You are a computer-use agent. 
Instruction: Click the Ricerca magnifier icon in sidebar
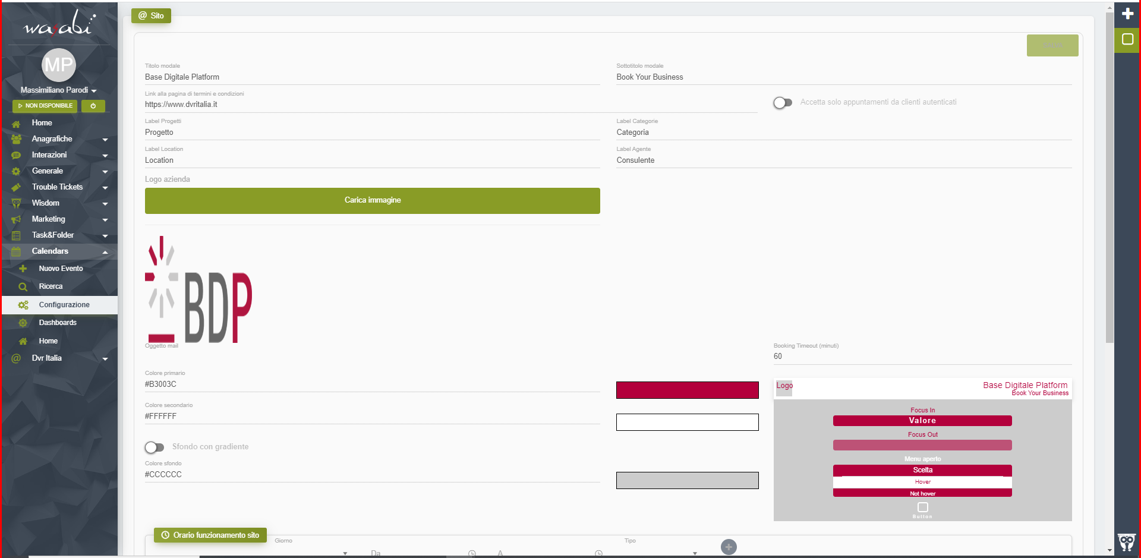point(23,286)
